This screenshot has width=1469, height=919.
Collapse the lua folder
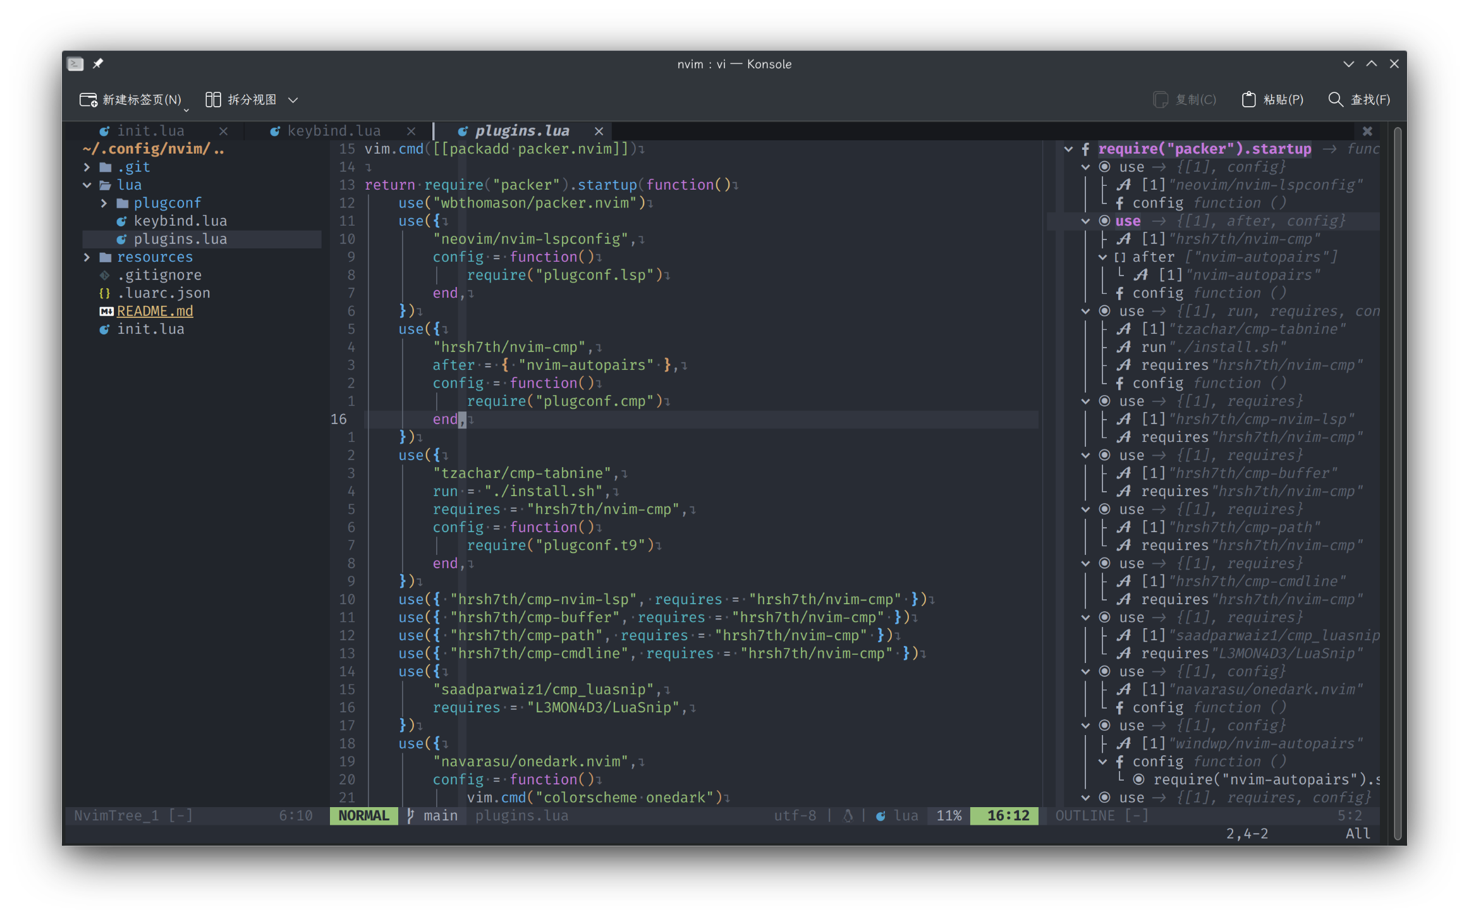tap(87, 185)
